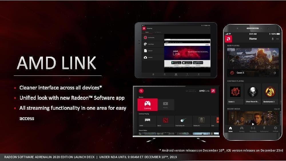Screen dimensions: 286x161
Task: Select the Streaming tab on the phone
Action: (x=253, y=129)
